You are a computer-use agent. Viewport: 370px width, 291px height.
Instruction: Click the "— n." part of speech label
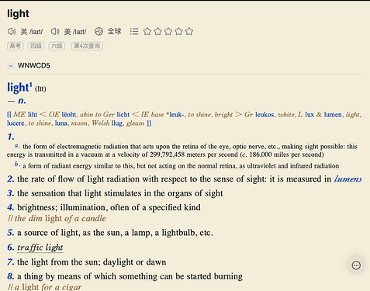click(x=17, y=101)
